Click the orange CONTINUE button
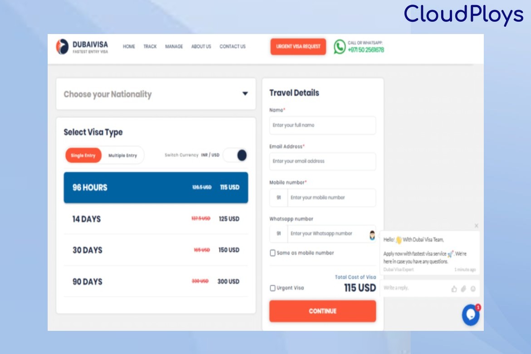Image resolution: width=531 pixels, height=354 pixels. [x=322, y=311]
